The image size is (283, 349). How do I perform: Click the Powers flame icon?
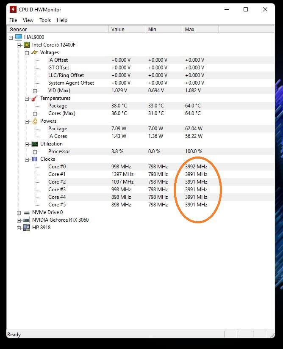click(x=35, y=121)
